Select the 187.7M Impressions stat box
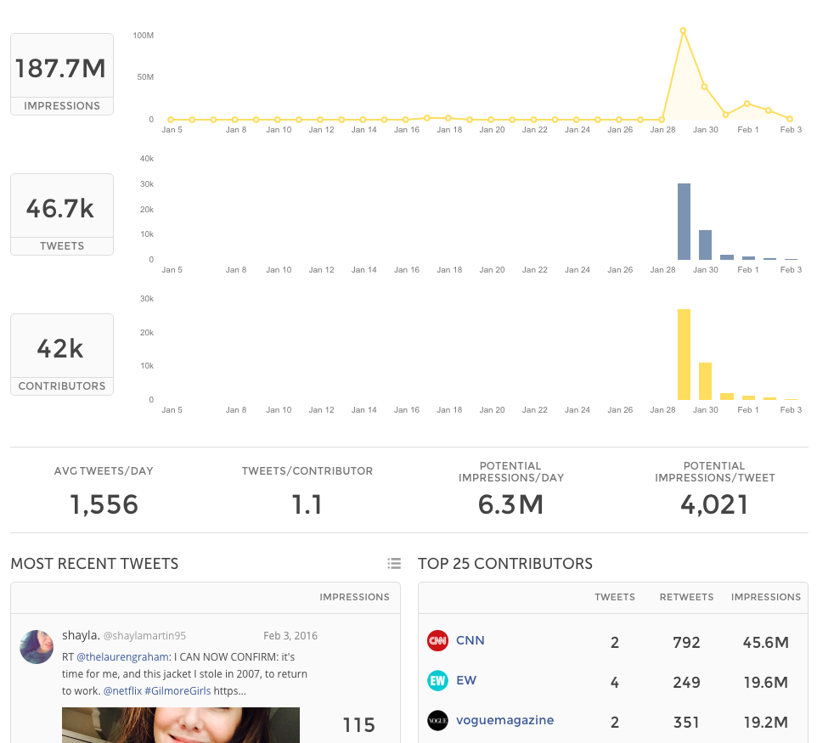Viewport: 817px width, 743px height. tap(62, 74)
